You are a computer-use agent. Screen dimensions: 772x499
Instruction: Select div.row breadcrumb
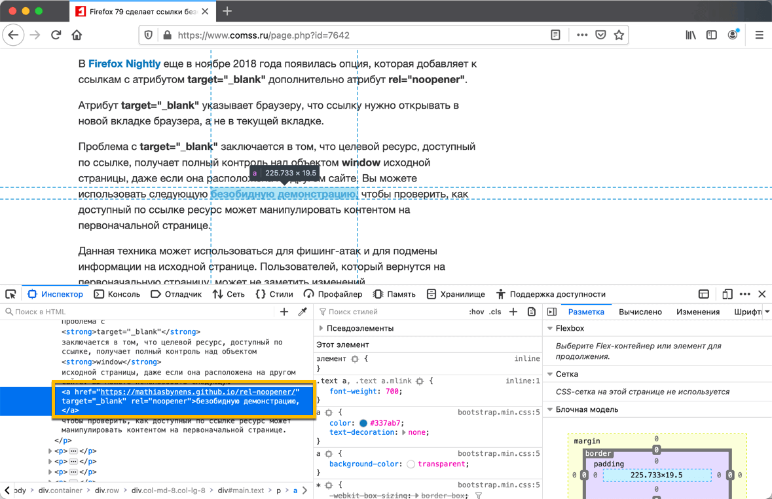tap(107, 490)
